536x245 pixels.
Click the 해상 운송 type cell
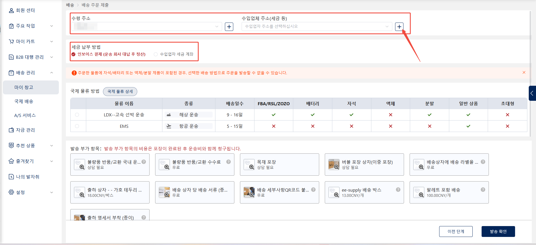point(189,115)
